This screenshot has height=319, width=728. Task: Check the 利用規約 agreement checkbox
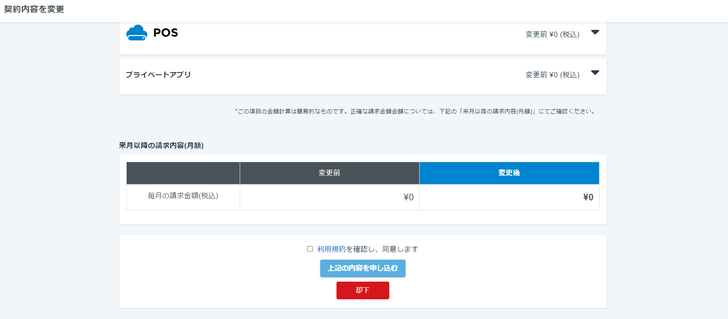[310, 249]
